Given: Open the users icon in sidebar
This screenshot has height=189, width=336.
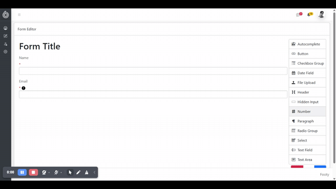Looking at the screenshot, I should 5,44.
